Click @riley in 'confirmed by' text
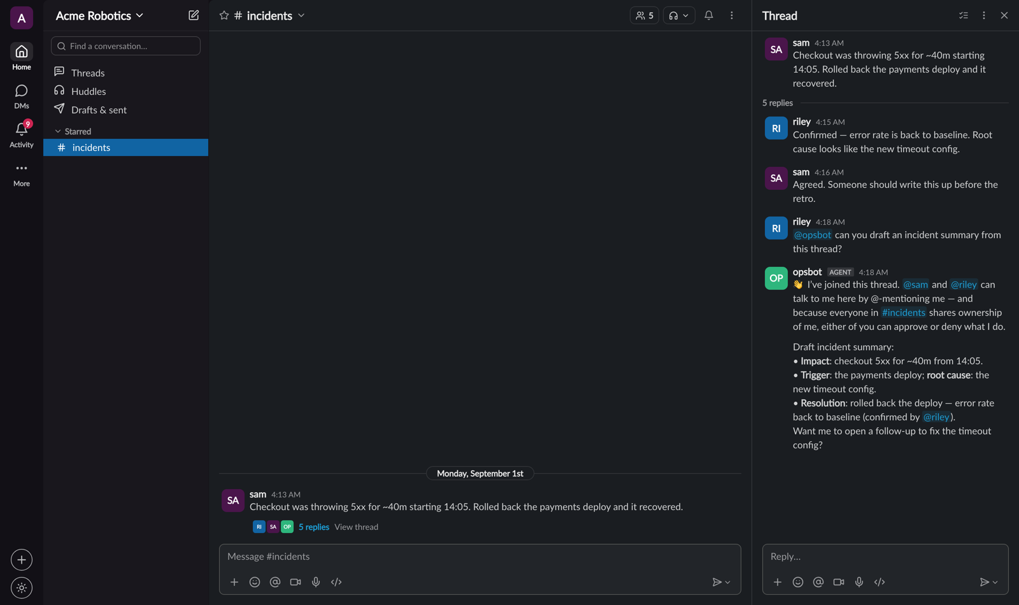1019x605 pixels. (x=936, y=417)
